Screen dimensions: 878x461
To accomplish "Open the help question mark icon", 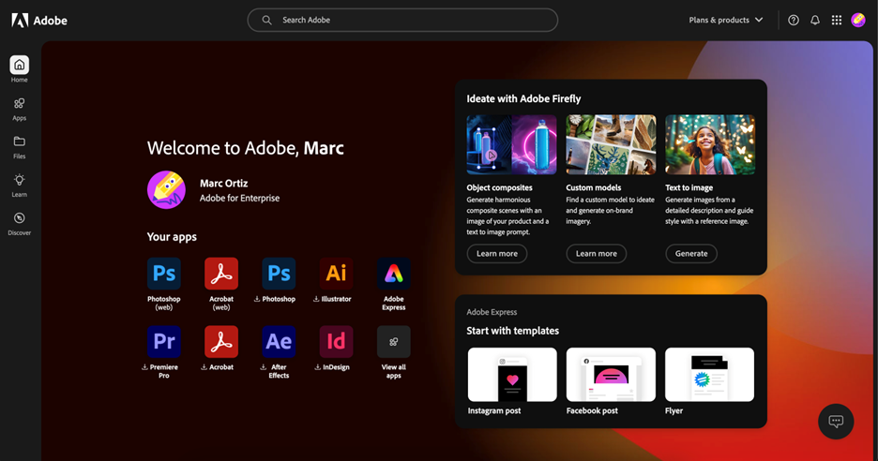I will [x=794, y=20].
